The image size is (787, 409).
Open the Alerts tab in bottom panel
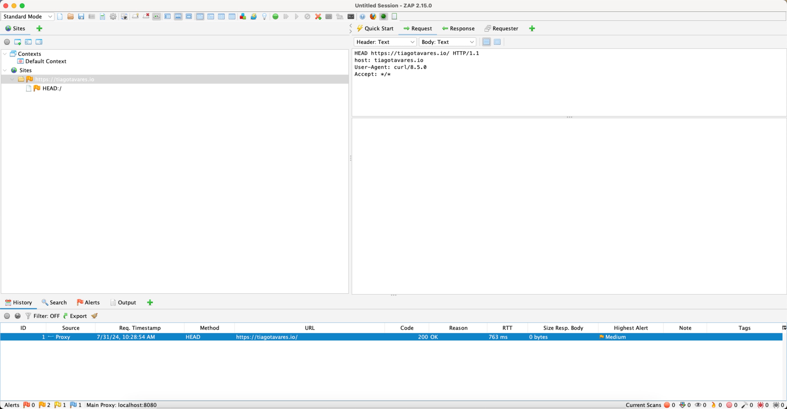[x=88, y=302]
